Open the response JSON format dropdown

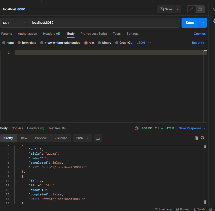tap(82, 138)
